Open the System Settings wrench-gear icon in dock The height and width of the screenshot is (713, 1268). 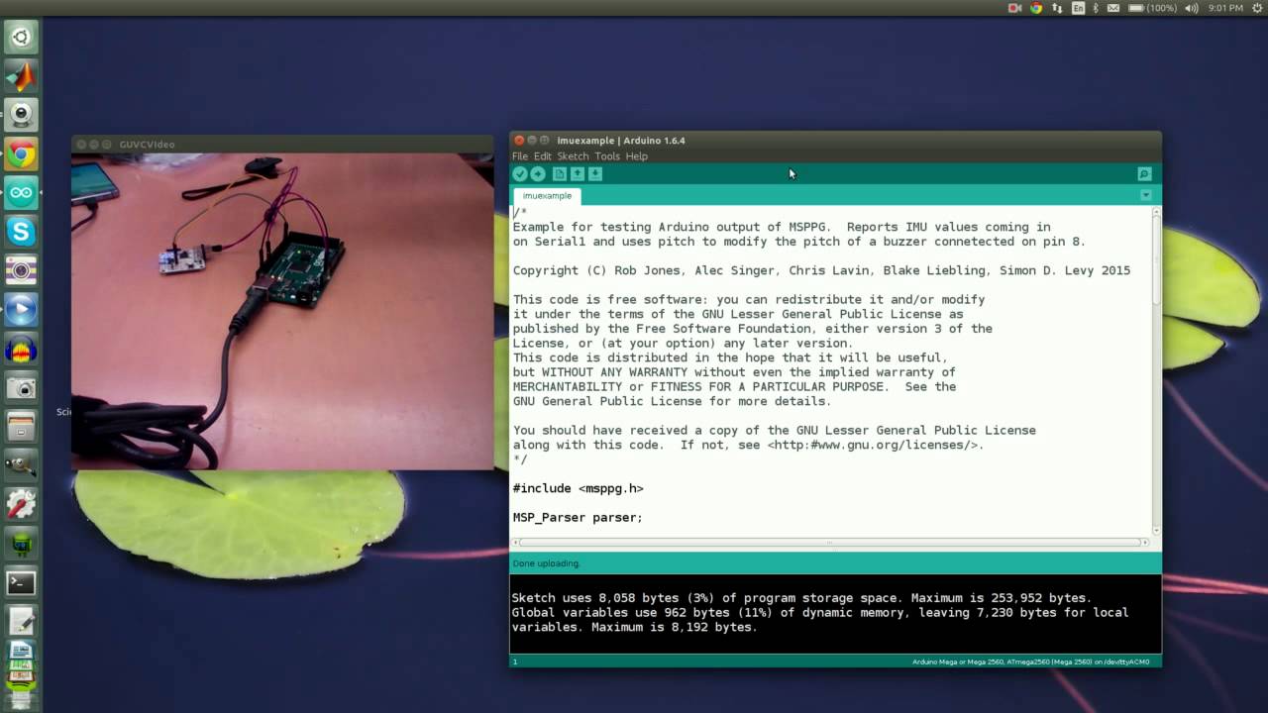pos(21,504)
